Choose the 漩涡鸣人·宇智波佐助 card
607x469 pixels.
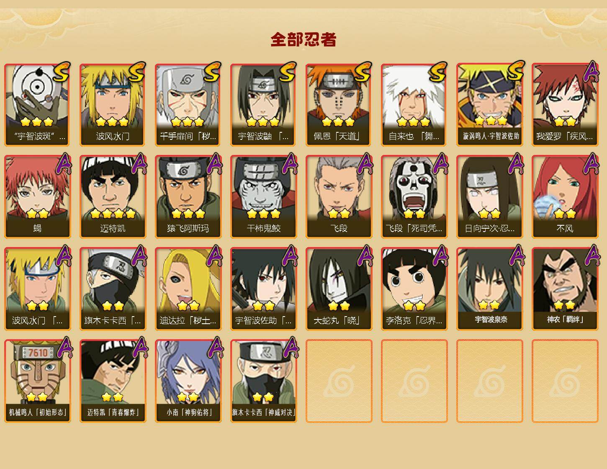(x=489, y=105)
